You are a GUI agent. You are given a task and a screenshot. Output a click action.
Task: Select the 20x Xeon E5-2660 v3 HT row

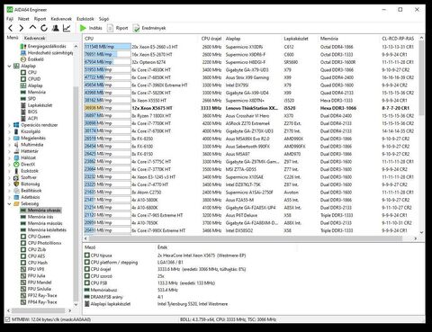click(250, 47)
